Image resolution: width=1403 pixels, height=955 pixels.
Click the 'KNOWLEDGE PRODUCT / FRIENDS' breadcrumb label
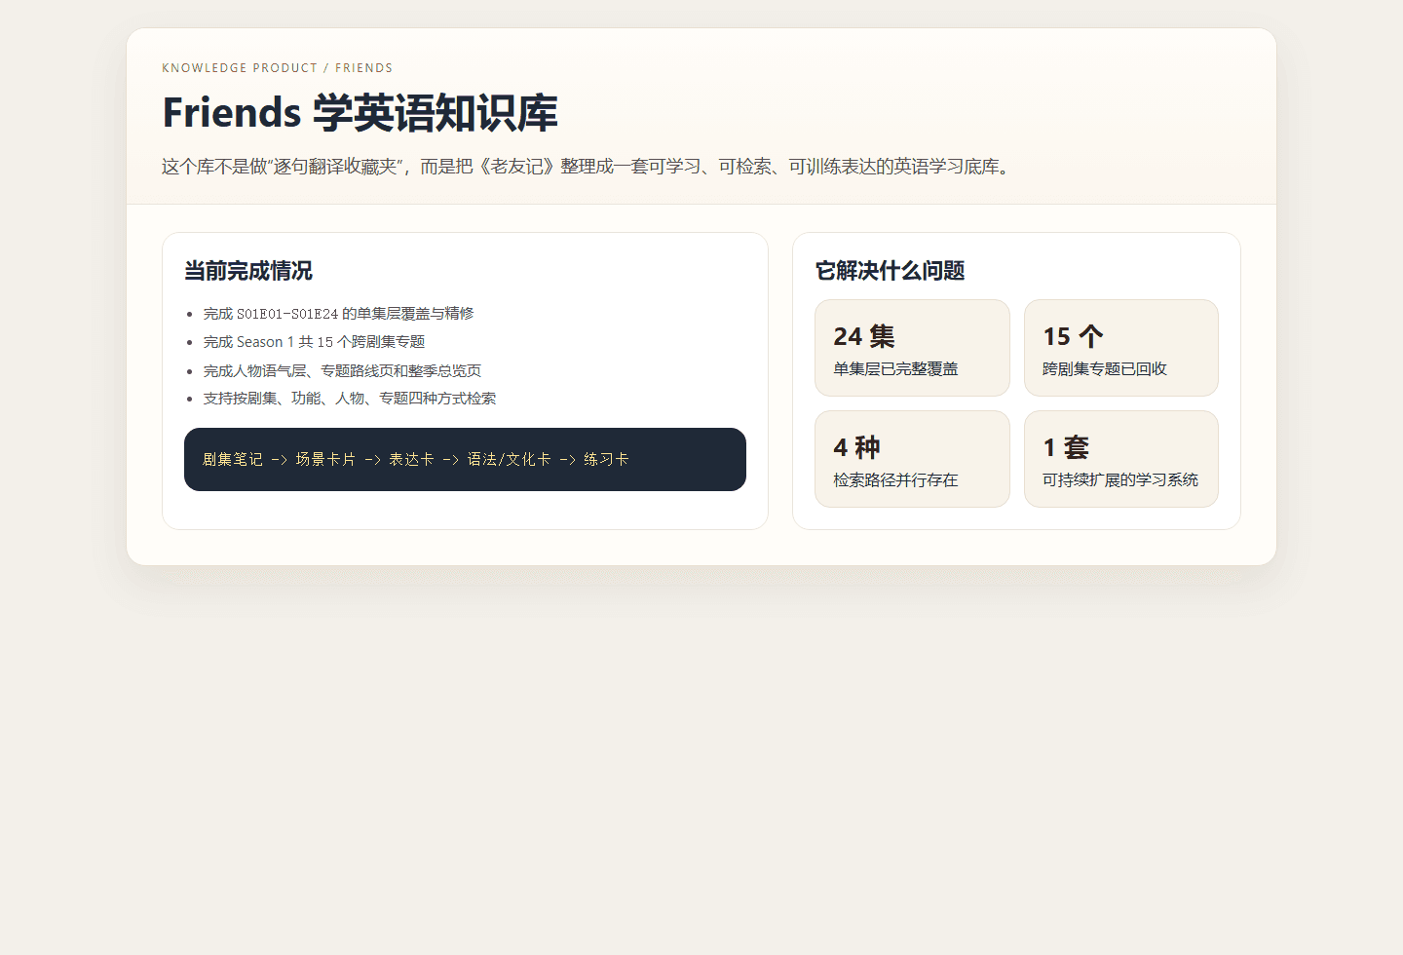click(278, 68)
